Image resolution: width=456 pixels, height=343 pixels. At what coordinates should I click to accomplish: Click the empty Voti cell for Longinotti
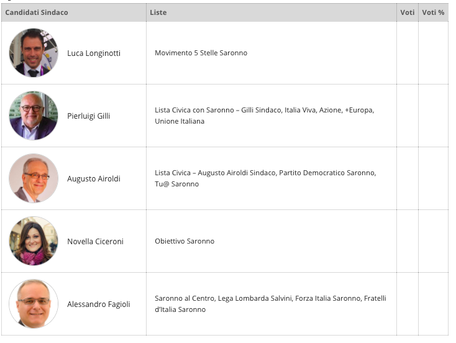click(x=407, y=53)
